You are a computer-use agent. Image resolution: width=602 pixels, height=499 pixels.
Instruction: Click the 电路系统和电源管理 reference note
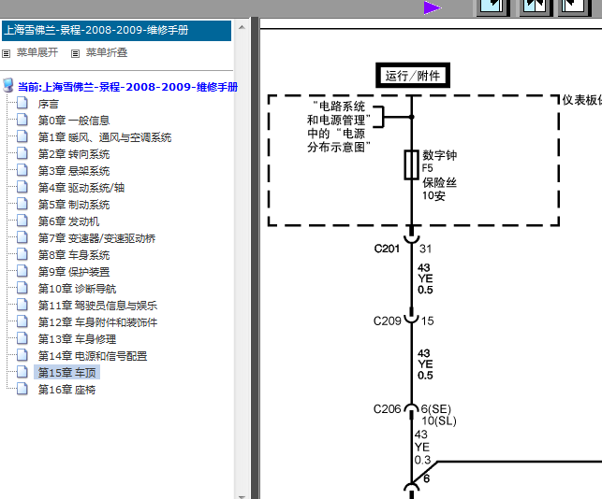coord(339,127)
